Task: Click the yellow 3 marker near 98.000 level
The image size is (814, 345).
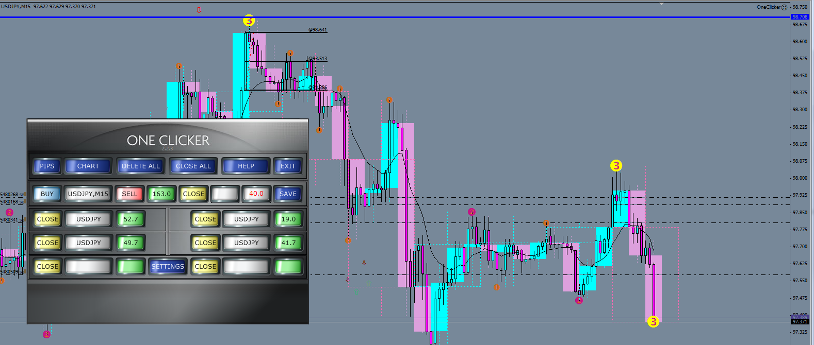Action: coord(616,165)
